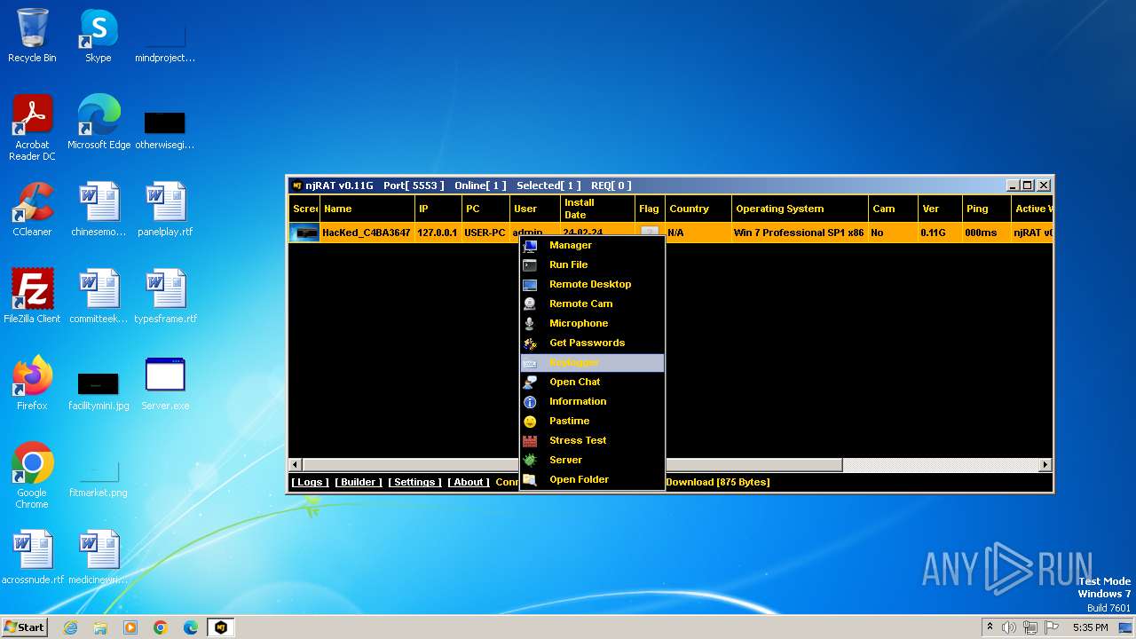Click the horizontal scrollbar right arrow
This screenshot has width=1136, height=639.
click(x=1045, y=464)
